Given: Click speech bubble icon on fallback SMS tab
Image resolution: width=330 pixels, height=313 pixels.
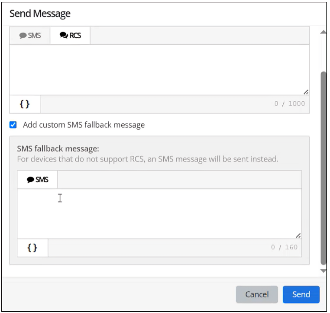Looking at the screenshot, I should (30, 180).
